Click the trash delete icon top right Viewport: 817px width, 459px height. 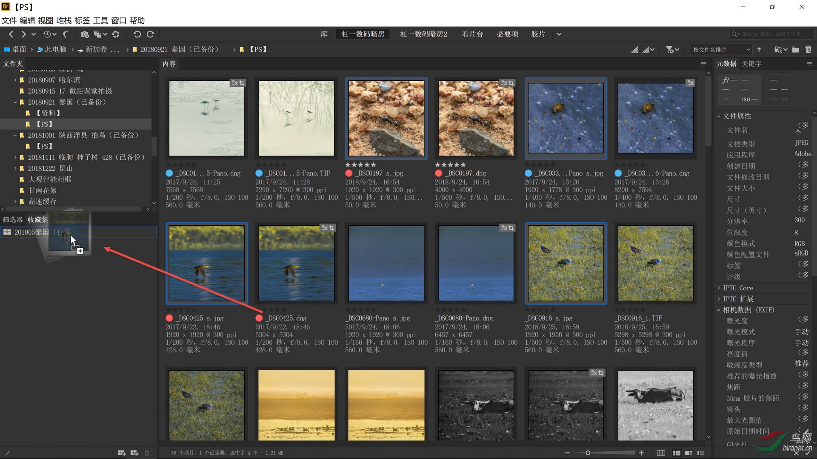[808, 50]
